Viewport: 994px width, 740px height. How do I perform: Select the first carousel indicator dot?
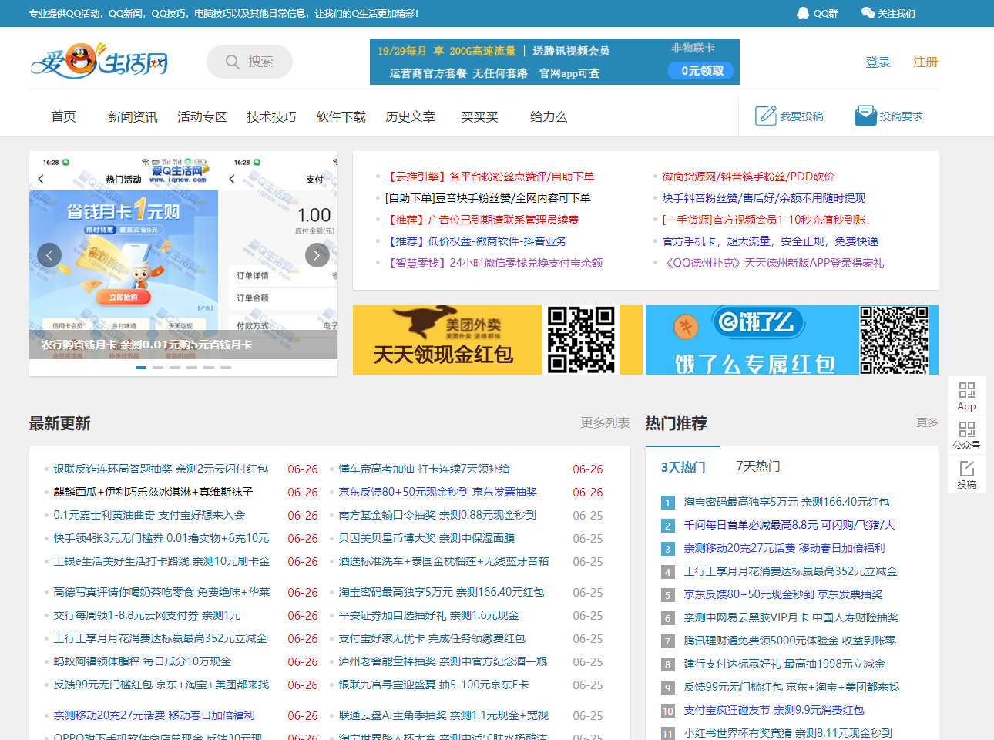click(x=141, y=368)
